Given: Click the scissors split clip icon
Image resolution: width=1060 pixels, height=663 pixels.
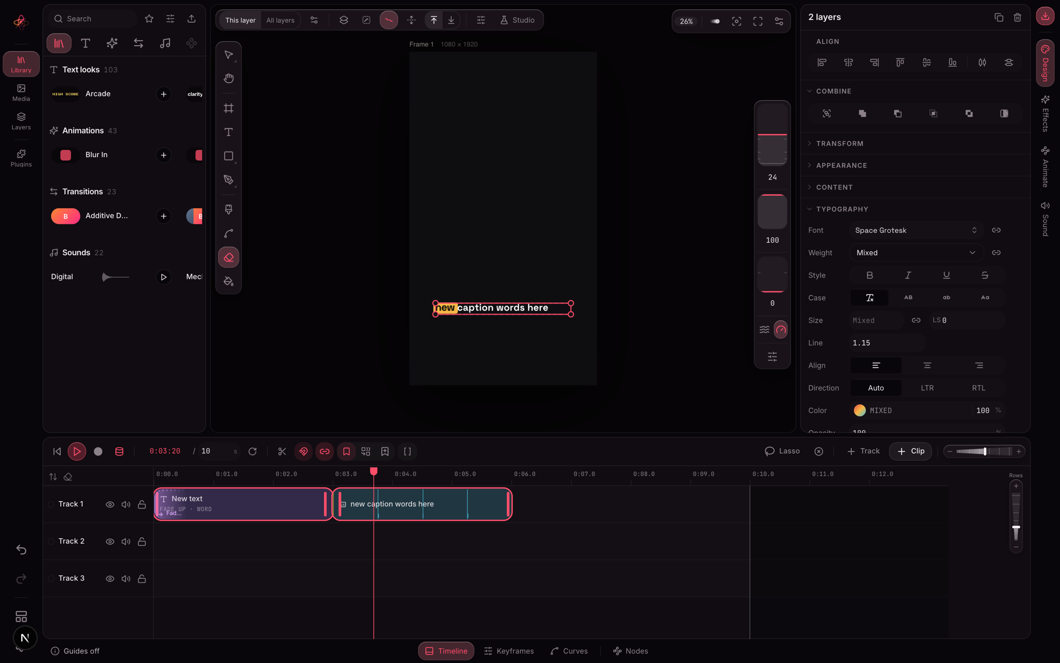Looking at the screenshot, I should [x=282, y=451].
